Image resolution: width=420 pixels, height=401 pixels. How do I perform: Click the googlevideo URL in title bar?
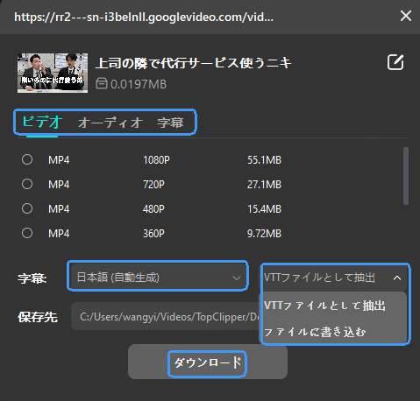tap(144, 17)
